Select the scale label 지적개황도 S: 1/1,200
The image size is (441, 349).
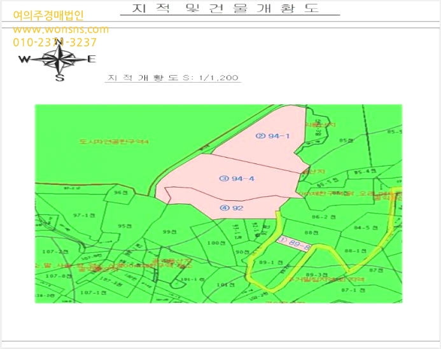(173, 78)
